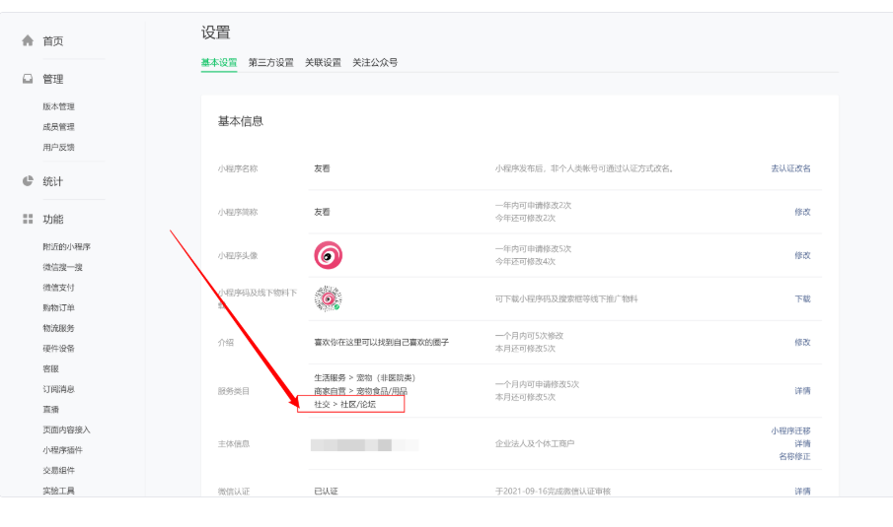The height and width of the screenshot is (527, 893).
Task: Click the inbox icon beside 管理
Action: (28, 79)
